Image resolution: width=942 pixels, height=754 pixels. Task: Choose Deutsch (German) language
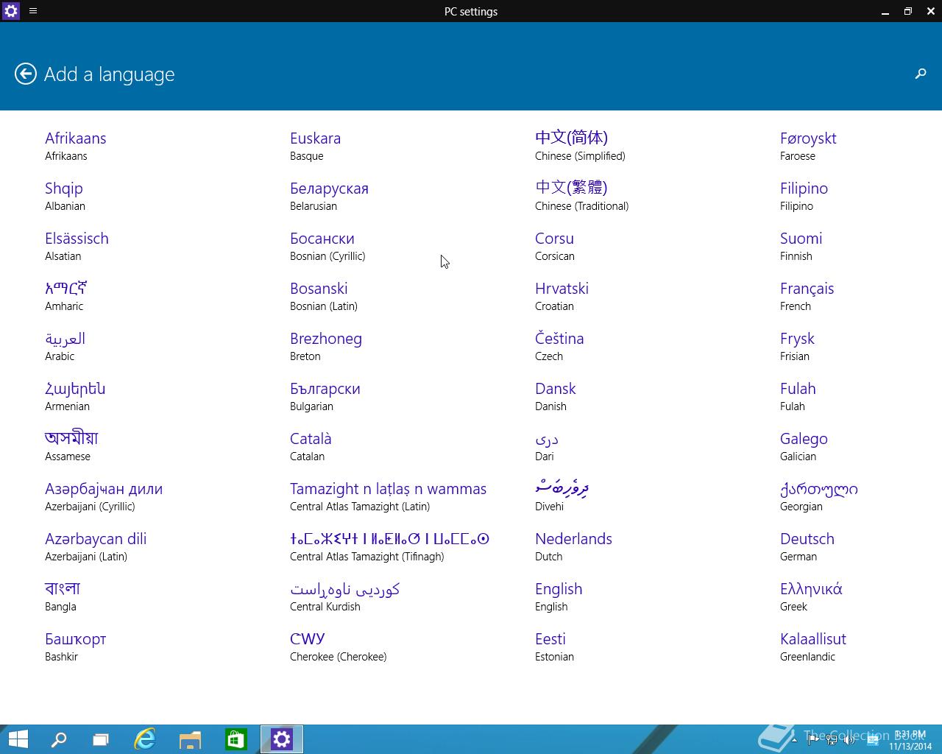(807, 546)
